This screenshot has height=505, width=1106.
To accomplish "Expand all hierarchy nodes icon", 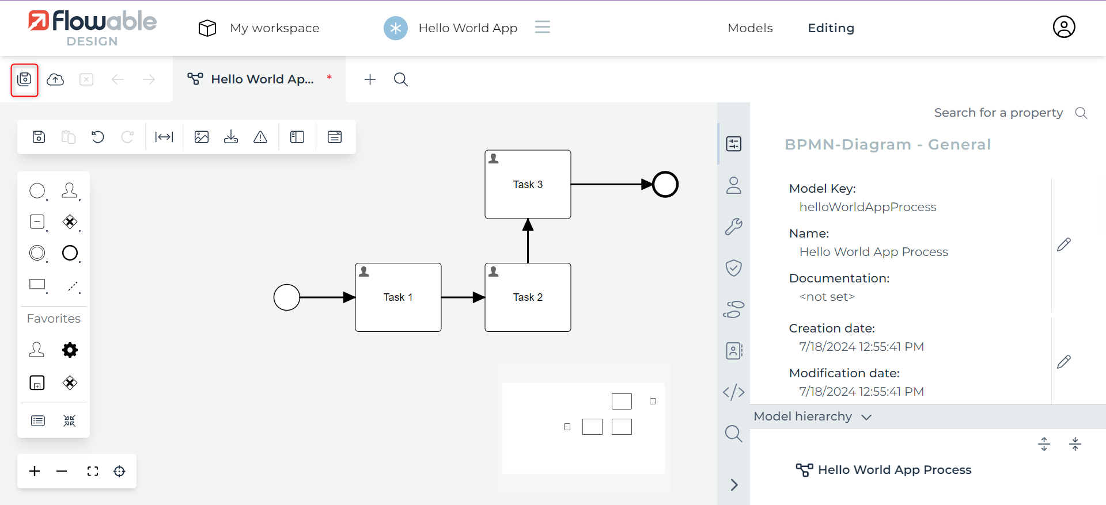I will coord(1044,444).
